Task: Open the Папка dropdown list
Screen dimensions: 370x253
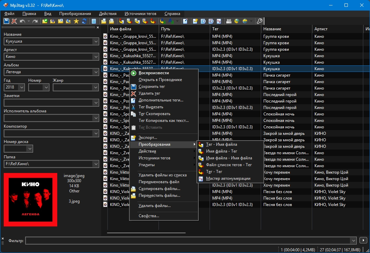Action: pyautogui.click(x=95, y=164)
